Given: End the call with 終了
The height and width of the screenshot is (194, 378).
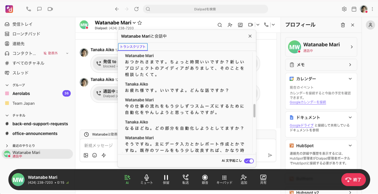Looking at the screenshot, I should 354,179.
